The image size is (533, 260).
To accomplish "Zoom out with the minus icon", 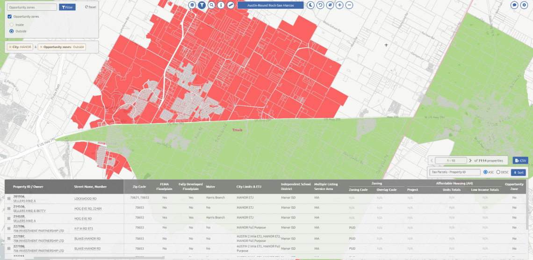I will pyautogui.click(x=349, y=5).
